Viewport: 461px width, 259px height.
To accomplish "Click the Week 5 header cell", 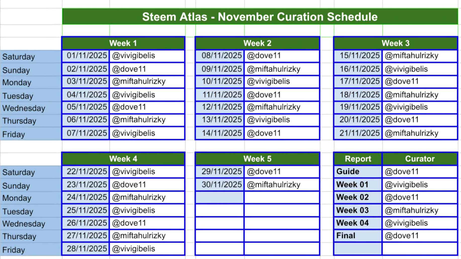I will (x=257, y=159).
